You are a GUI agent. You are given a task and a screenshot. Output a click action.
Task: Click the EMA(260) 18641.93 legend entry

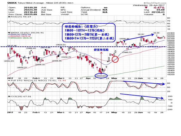point(20,38)
